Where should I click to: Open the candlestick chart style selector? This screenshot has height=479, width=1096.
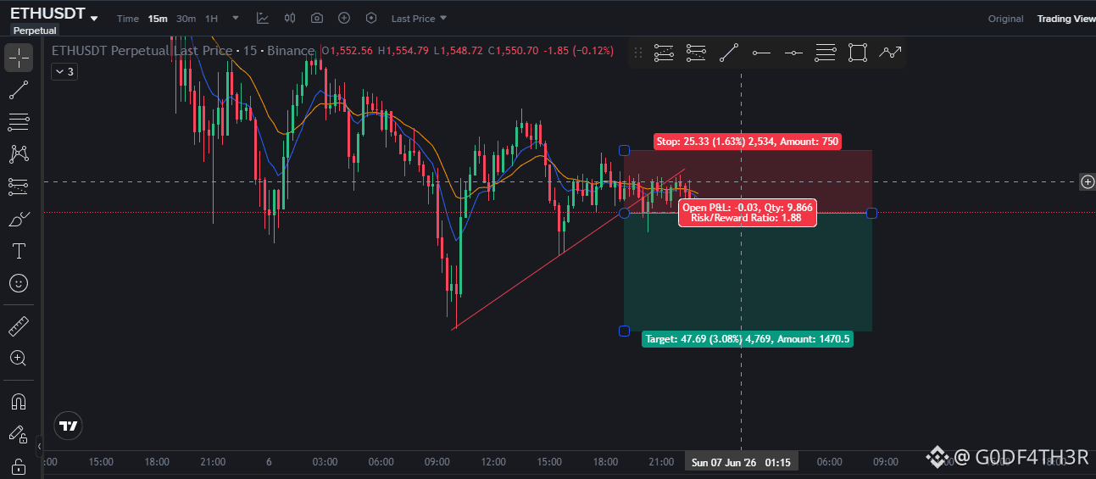[x=290, y=19]
